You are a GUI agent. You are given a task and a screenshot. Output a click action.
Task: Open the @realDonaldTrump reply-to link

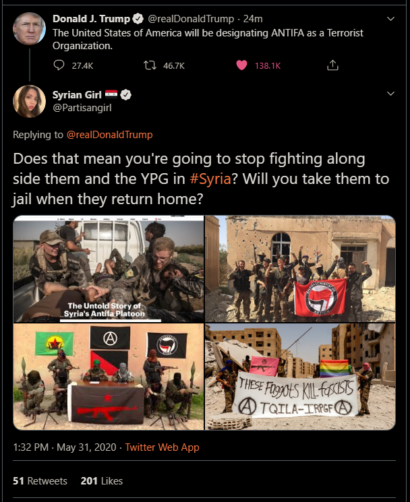(109, 135)
